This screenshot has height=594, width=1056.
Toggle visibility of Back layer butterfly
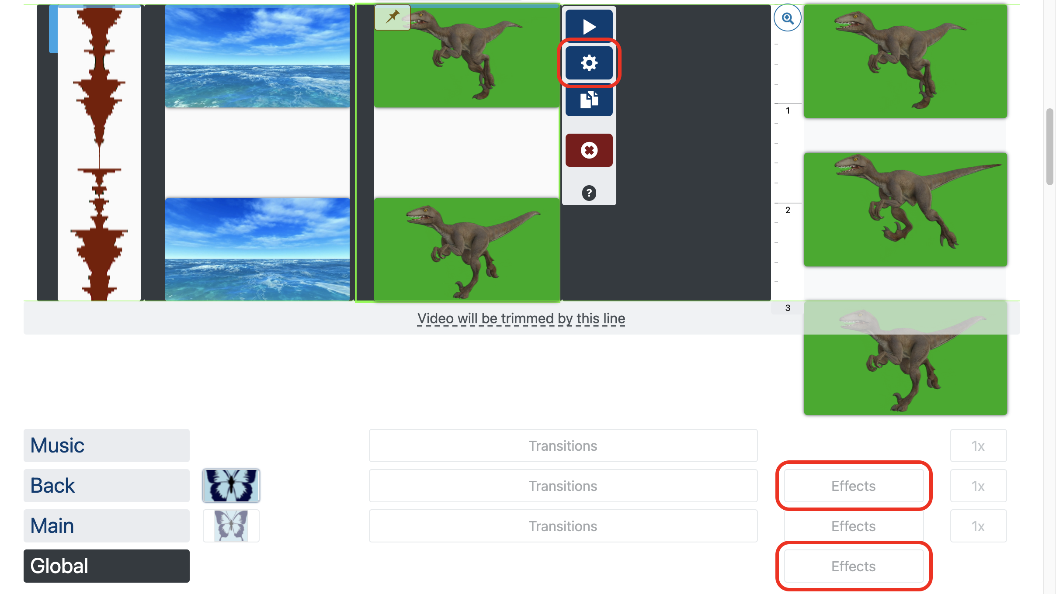(231, 485)
